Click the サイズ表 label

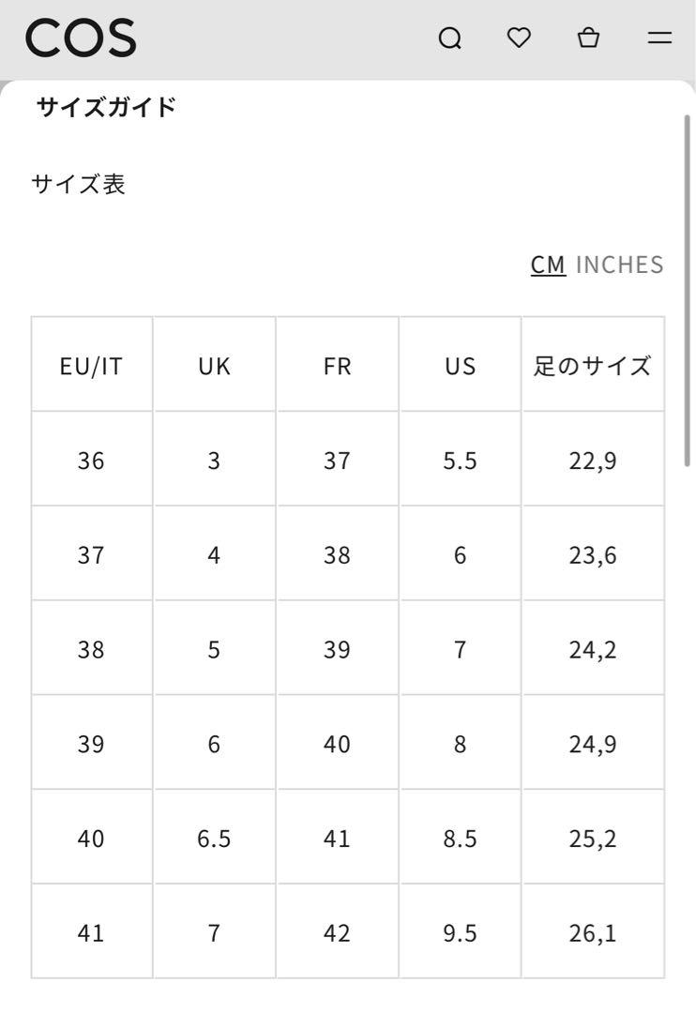pos(78,184)
